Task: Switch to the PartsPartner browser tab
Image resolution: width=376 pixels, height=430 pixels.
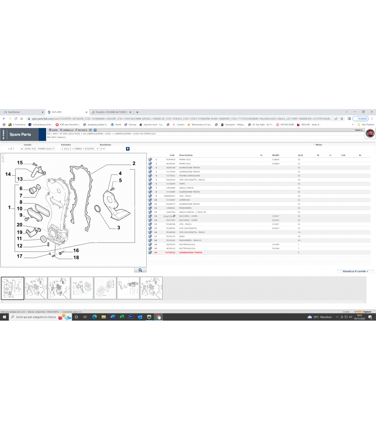Action: (22, 112)
